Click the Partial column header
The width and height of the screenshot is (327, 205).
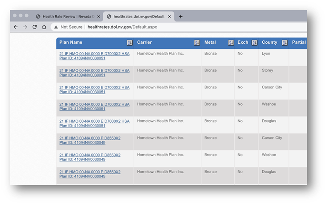[298, 43]
